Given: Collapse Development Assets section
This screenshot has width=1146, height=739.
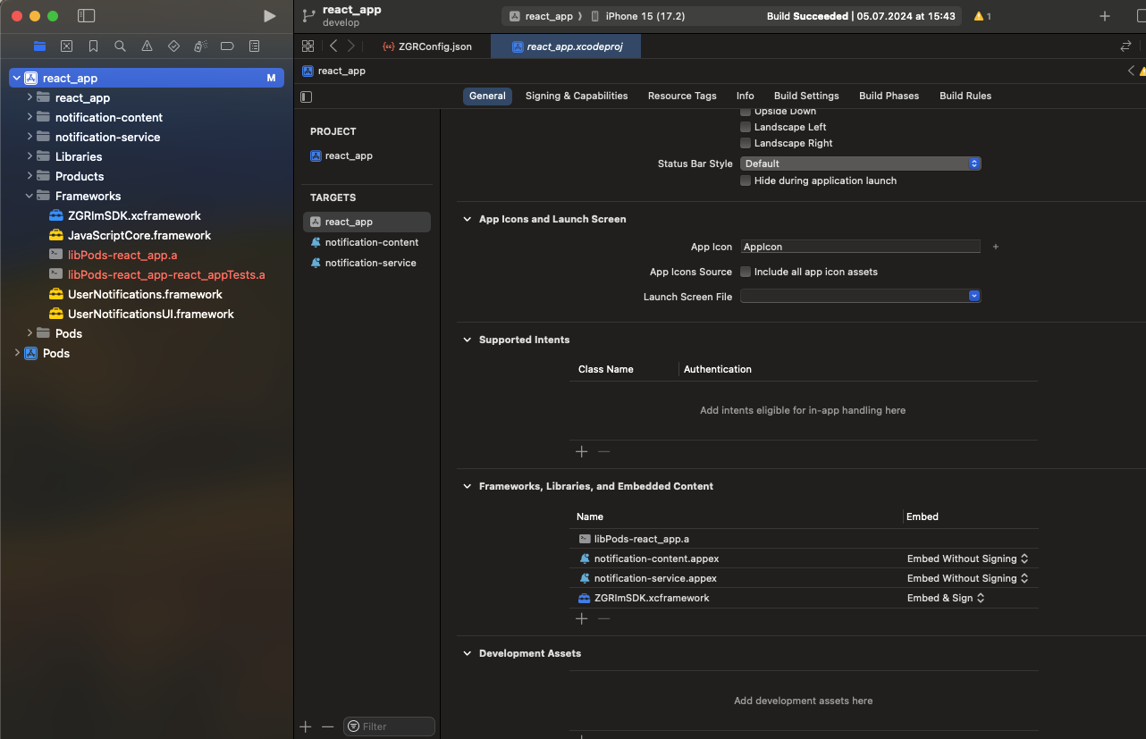Looking at the screenshot, I should [x=467, y=653].
